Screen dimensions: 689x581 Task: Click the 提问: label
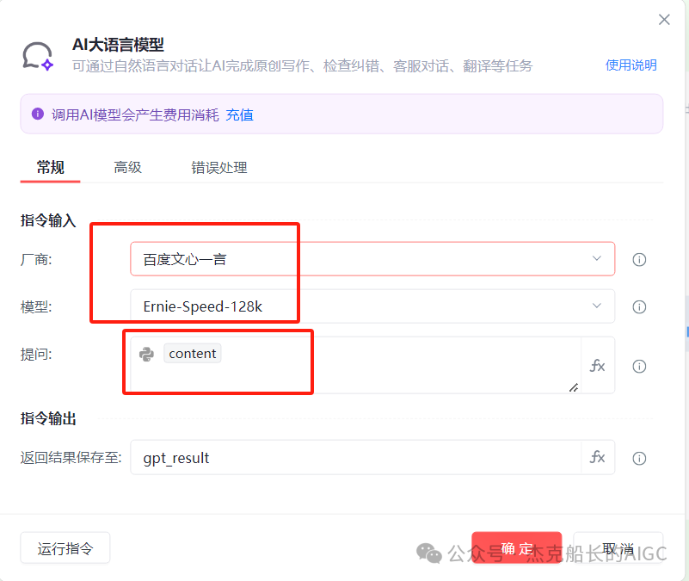36,354
